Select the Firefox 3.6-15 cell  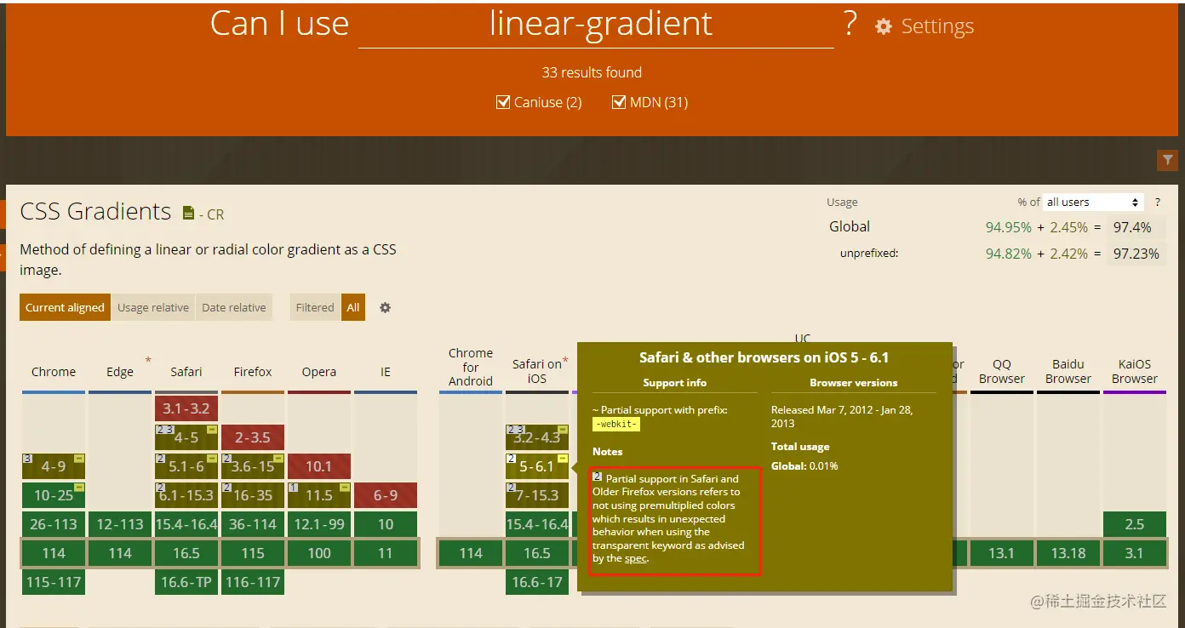click(253, 466)
